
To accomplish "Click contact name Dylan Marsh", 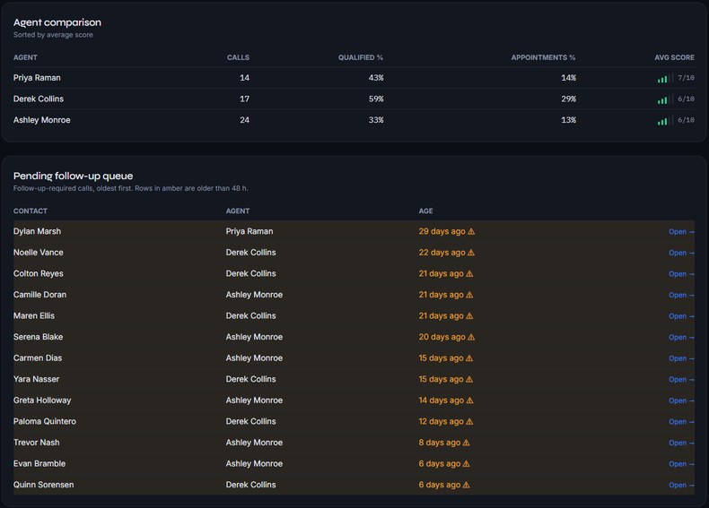I will 37,231.
